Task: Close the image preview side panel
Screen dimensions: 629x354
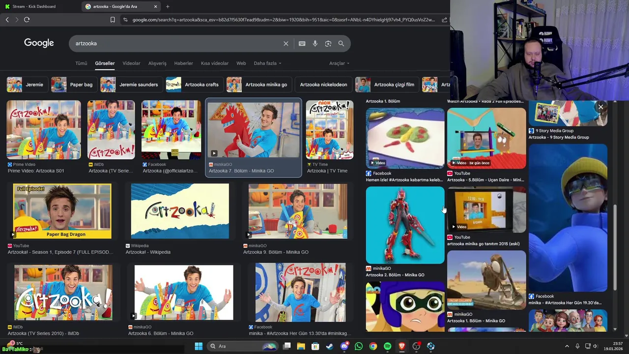Action: pyautogui.click(x=600, y=107)
